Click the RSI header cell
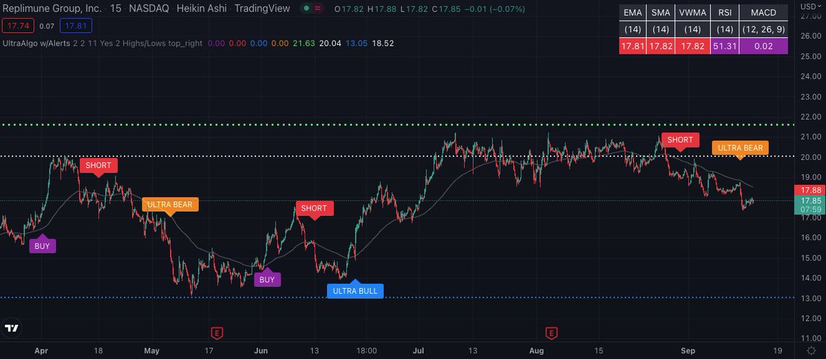This screenshot has width=826, height=359. click(724, 13)
